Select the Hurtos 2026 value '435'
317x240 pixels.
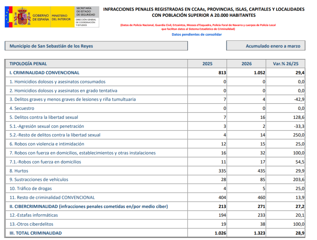click(261, 171)
